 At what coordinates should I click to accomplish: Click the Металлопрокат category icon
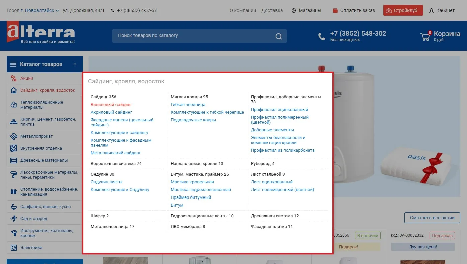tap(14, 136)
